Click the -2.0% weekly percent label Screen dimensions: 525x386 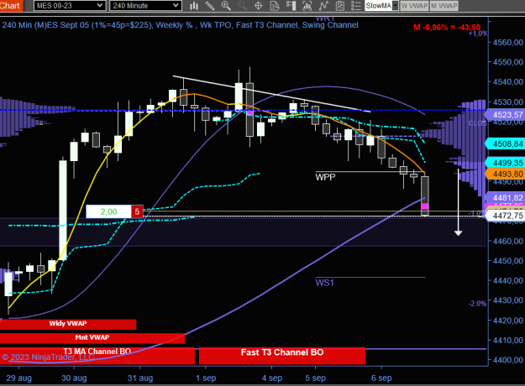coord(477,304)
